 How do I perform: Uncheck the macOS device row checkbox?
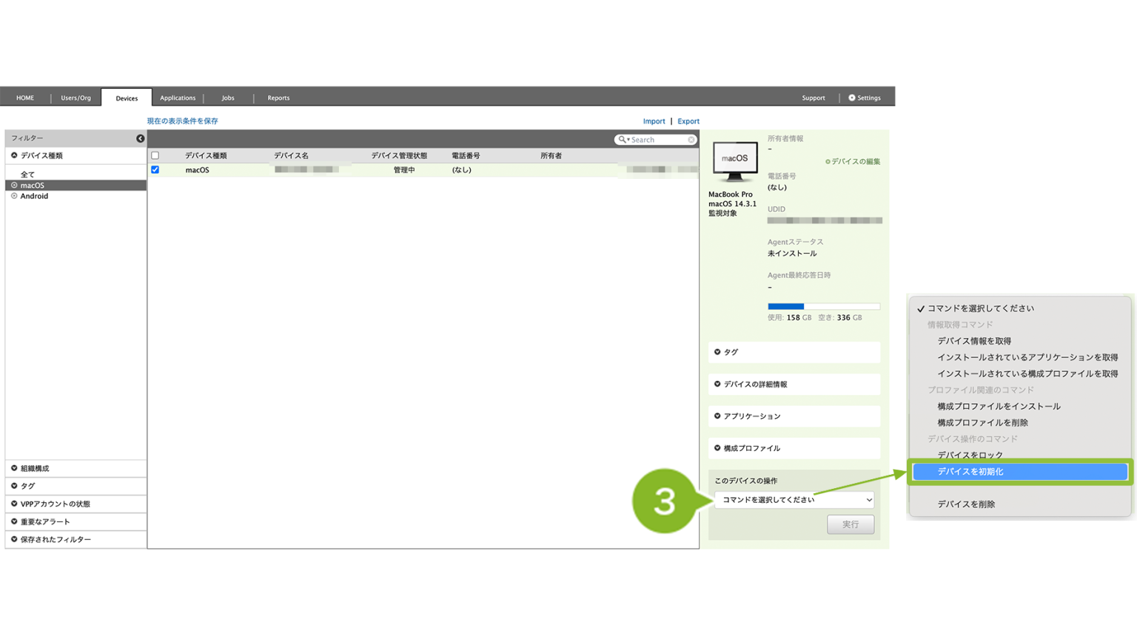(x=155, y=169)
